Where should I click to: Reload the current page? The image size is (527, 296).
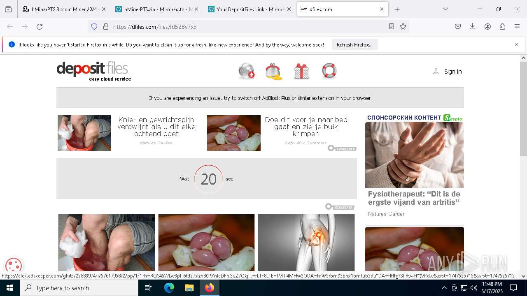click(40, 27)
